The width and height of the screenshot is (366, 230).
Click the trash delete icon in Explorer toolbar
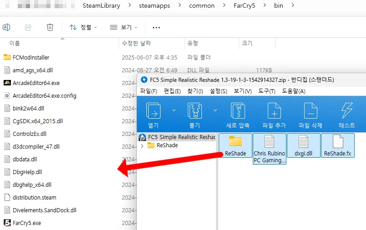click(50, 27)
